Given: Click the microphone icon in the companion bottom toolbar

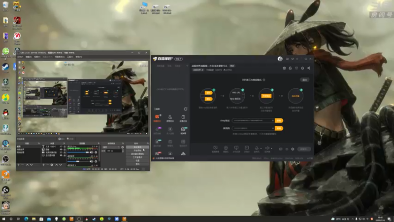Looking at the screenshot, I should 256,148.
